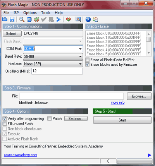155x166 pixels.
Task: Click the grey Go To toolbar icon
Action: (51, 19)
